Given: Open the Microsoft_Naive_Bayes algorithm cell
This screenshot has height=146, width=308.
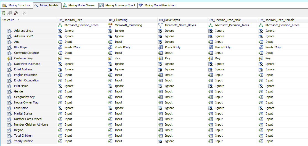Looking at the screenshot, I should click(182, 25).
